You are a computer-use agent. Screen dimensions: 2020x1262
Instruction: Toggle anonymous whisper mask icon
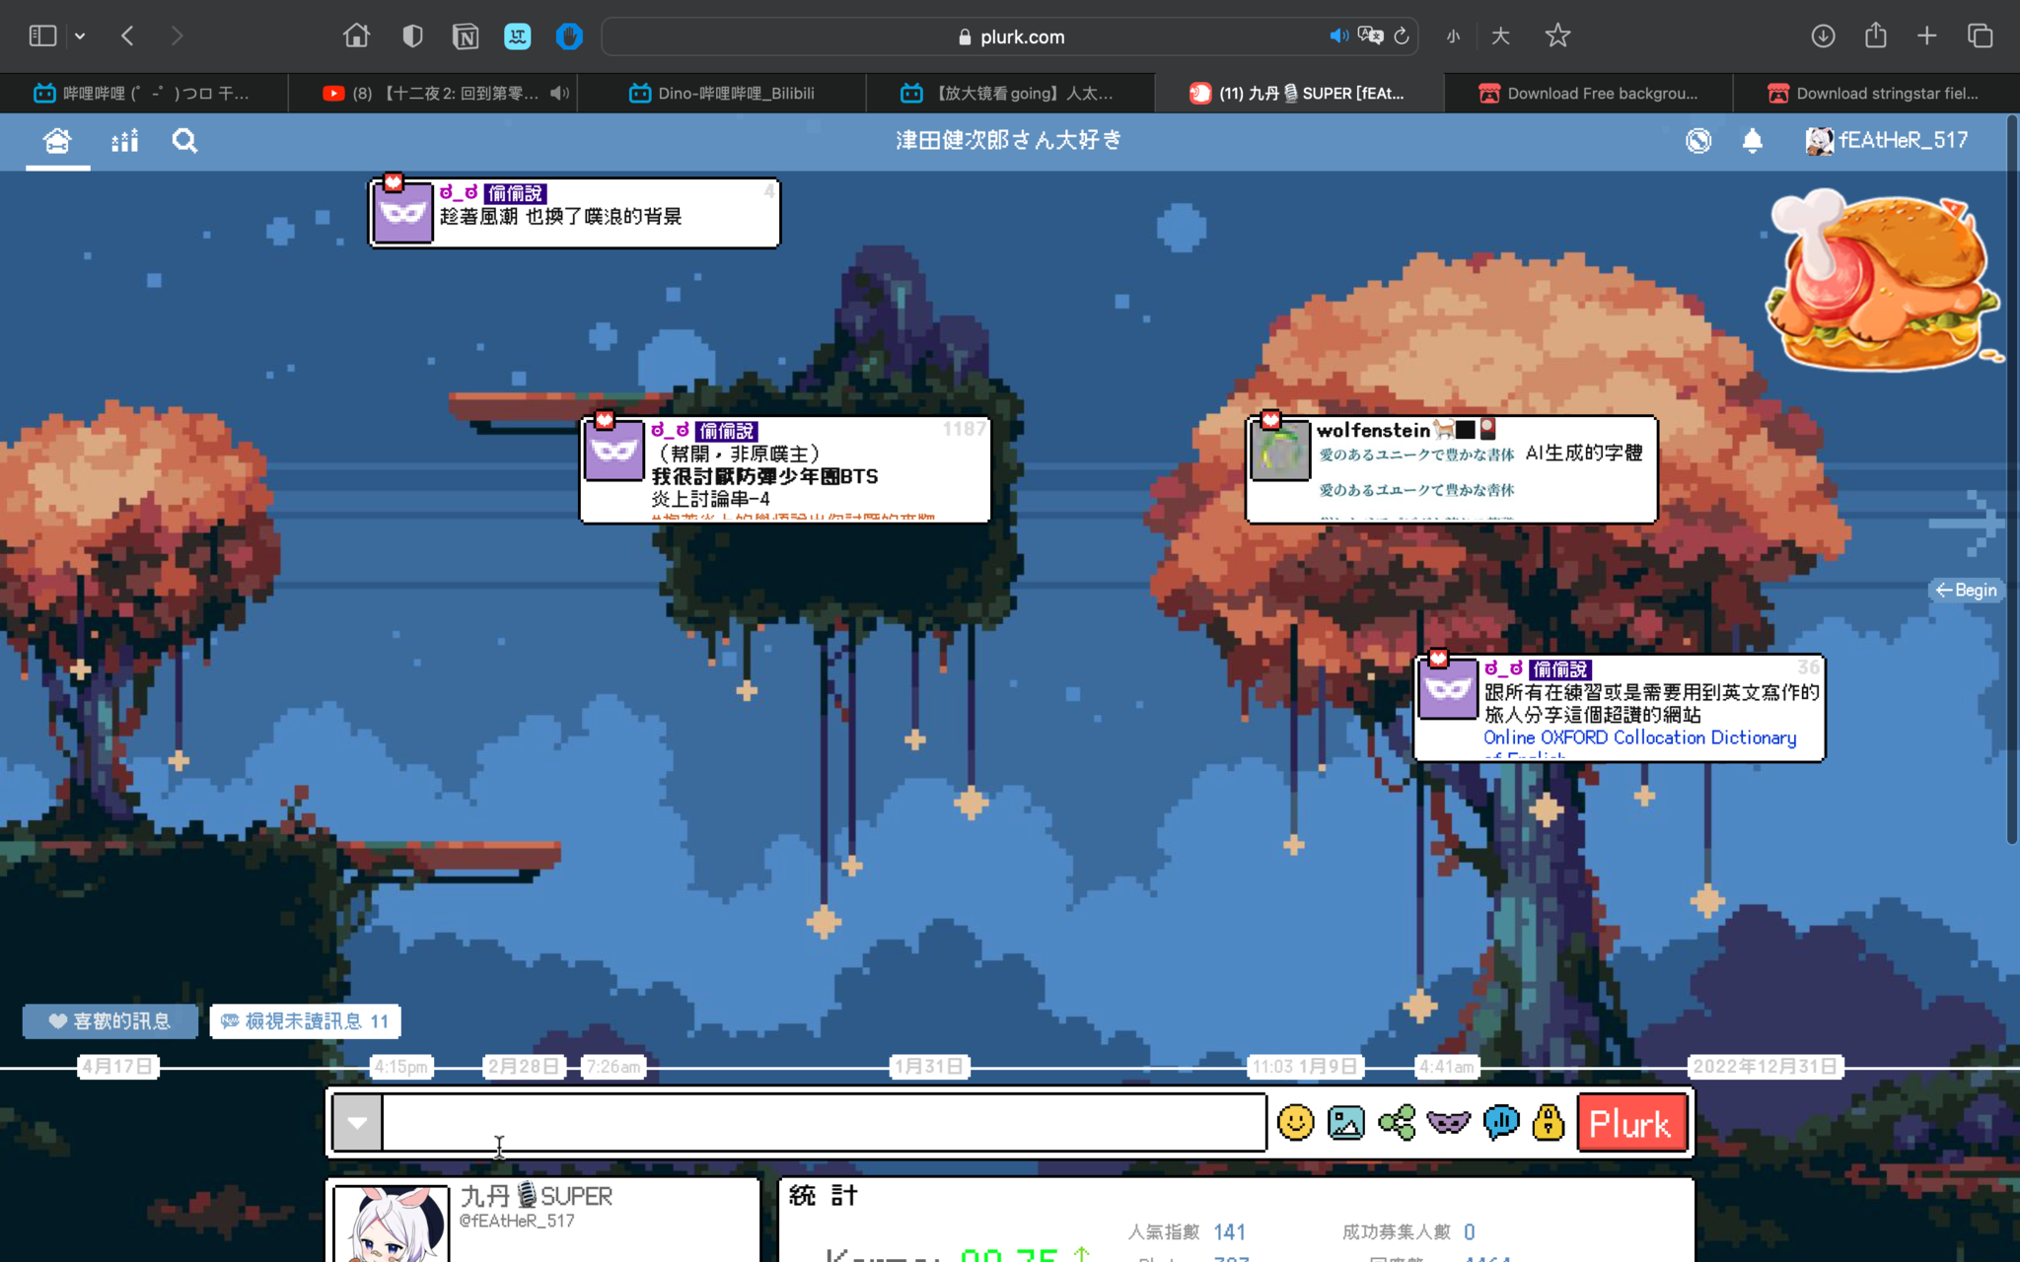[x=1448, y=1122]
